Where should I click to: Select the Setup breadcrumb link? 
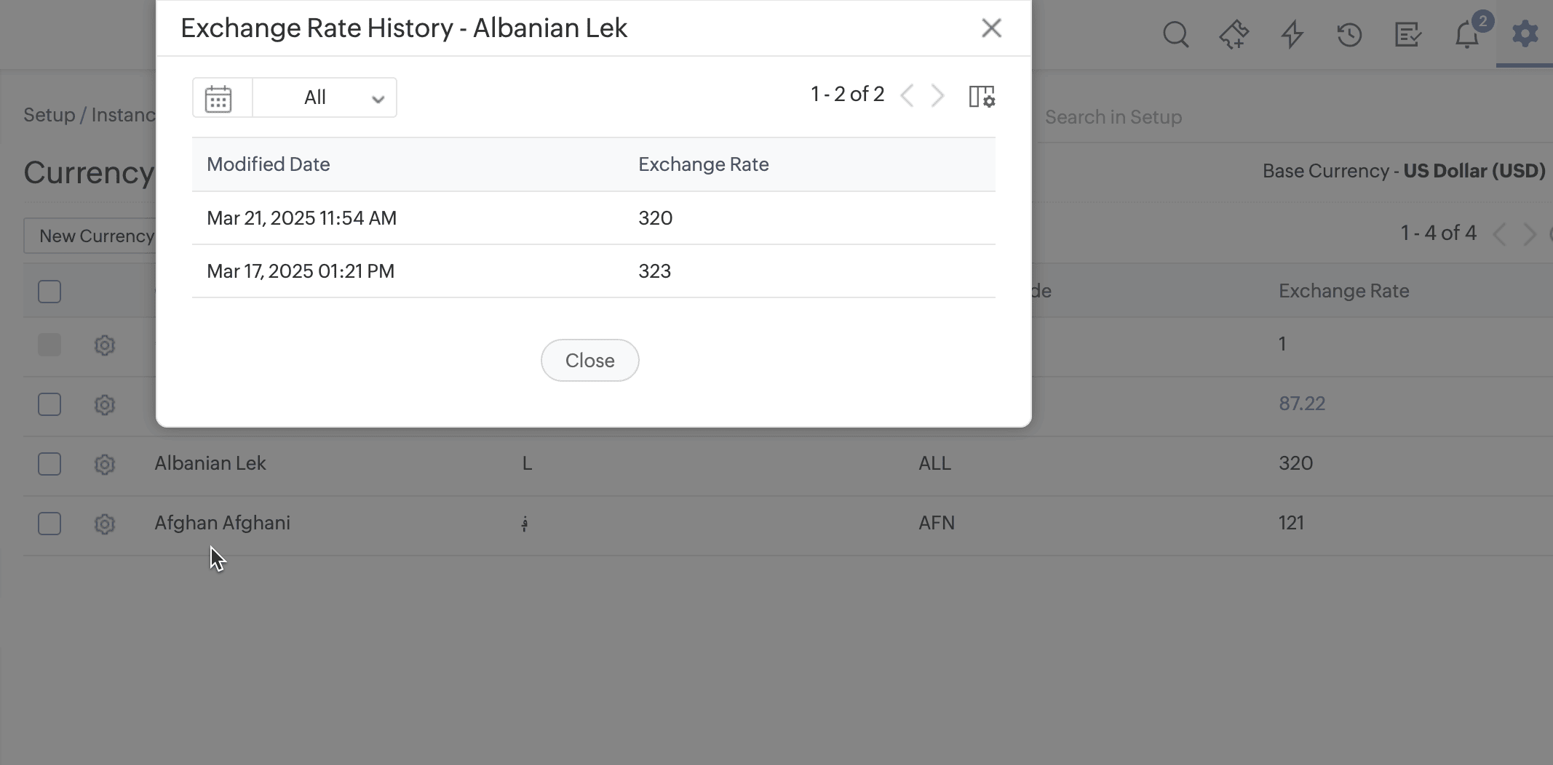pos(49,115)
